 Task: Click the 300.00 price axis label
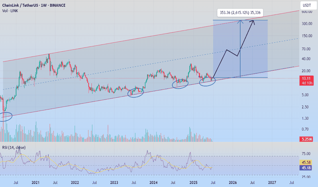[x=307, y=24]
